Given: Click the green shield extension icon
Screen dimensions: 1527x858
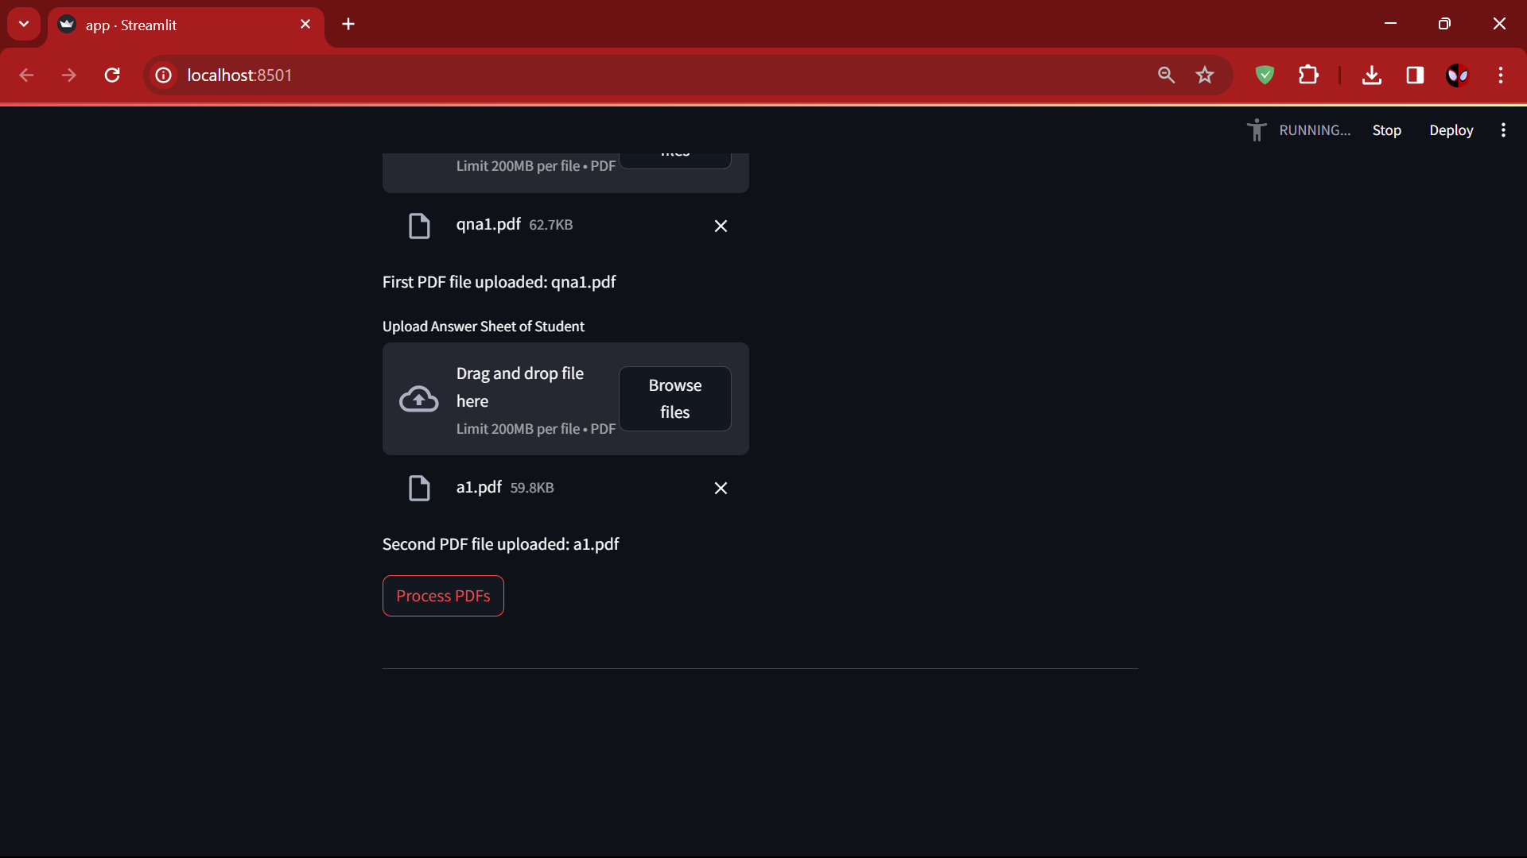Looking at the screenshot, I should pyautogui.click(x=1265, y=75).
